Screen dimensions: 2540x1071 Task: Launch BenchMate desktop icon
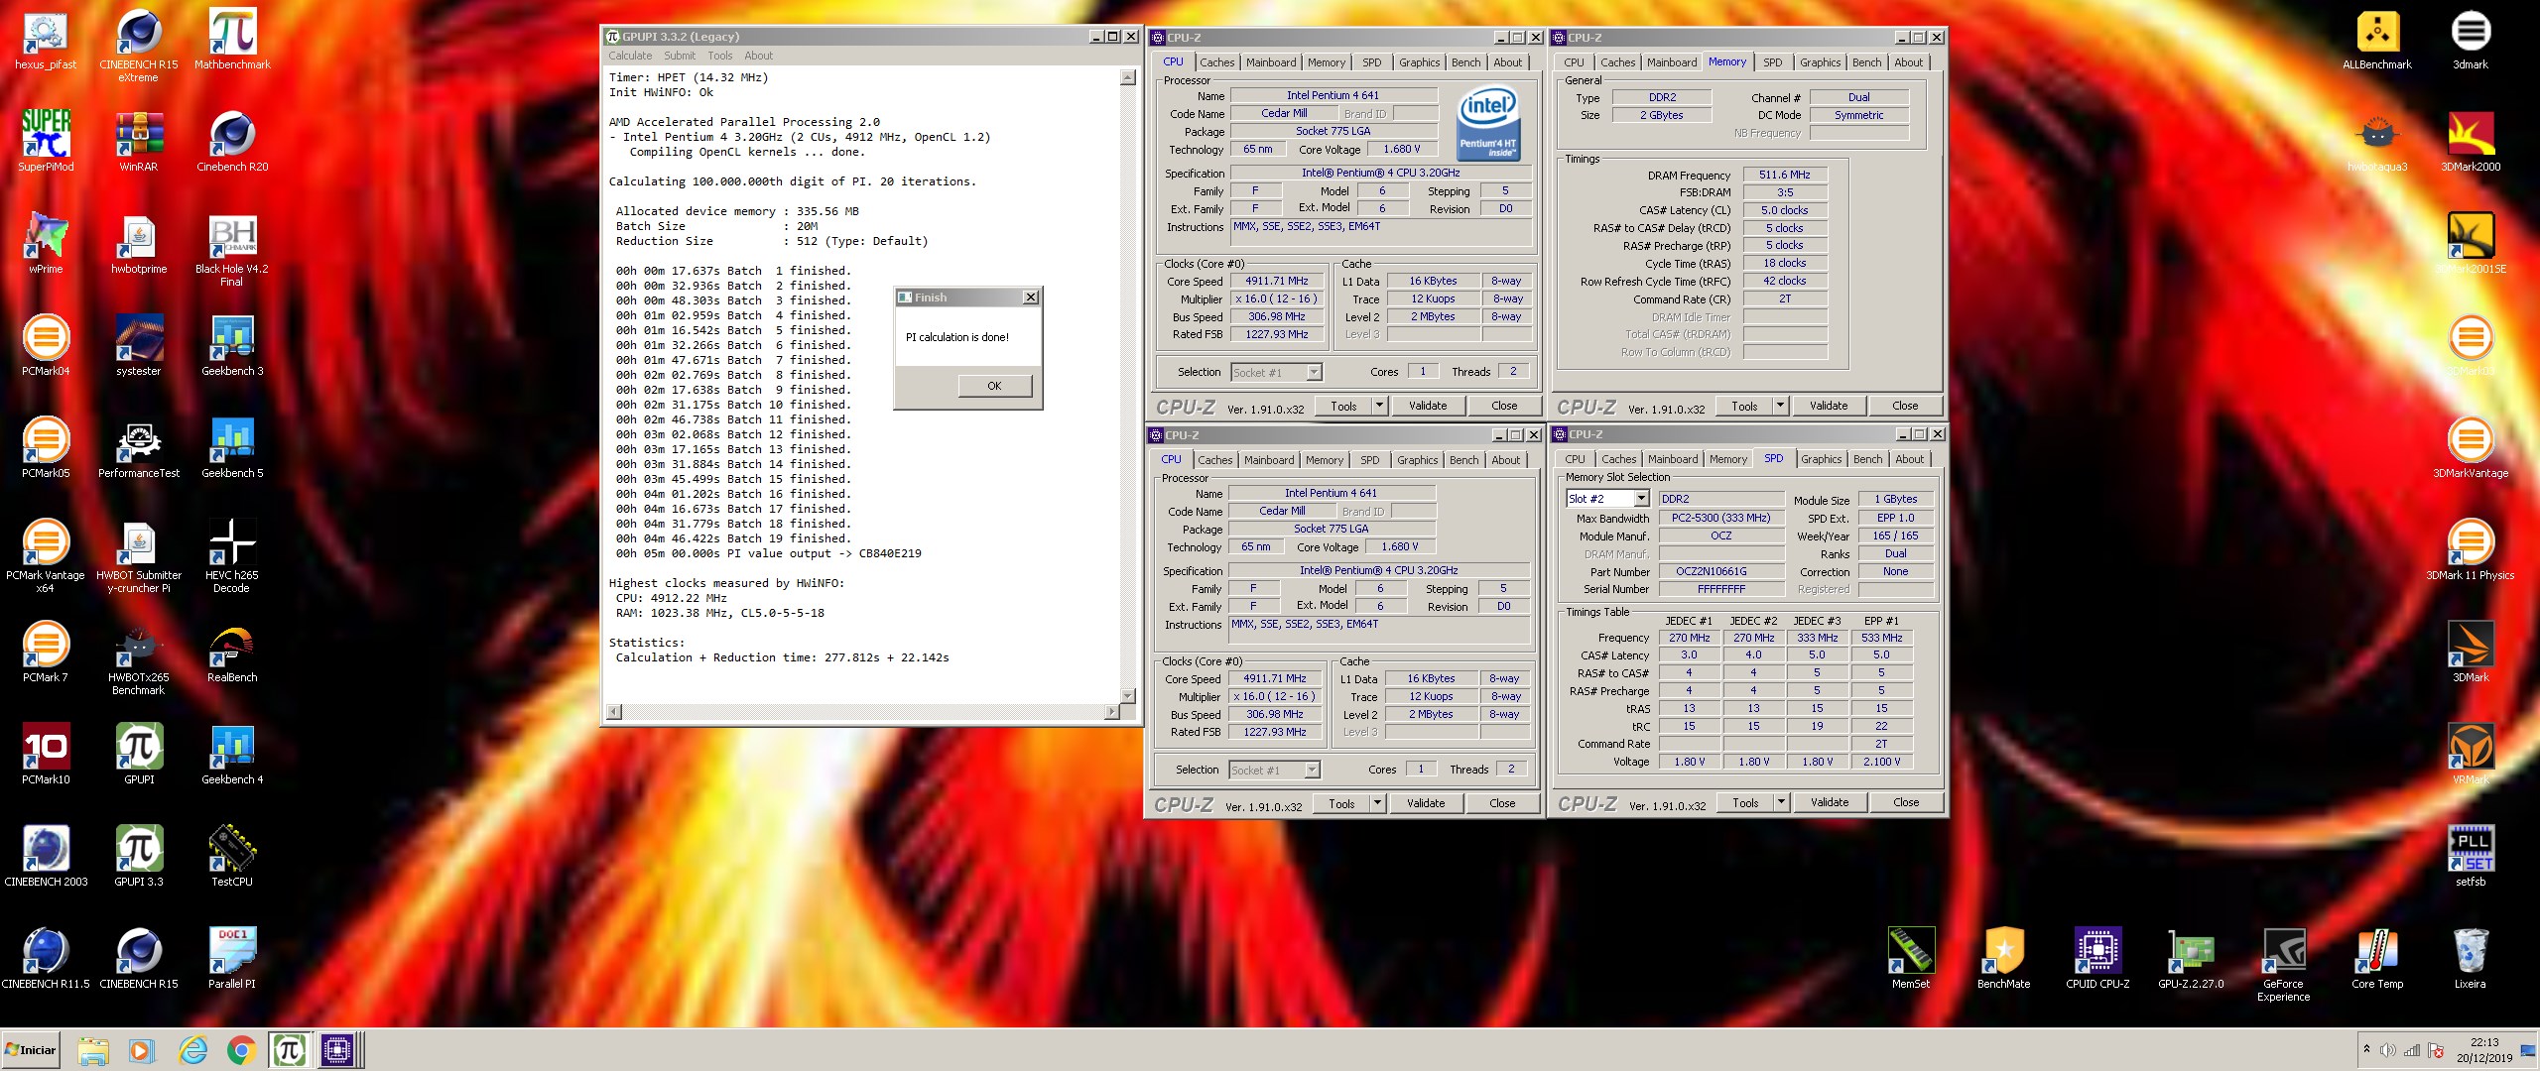[x=2003, y=958]
